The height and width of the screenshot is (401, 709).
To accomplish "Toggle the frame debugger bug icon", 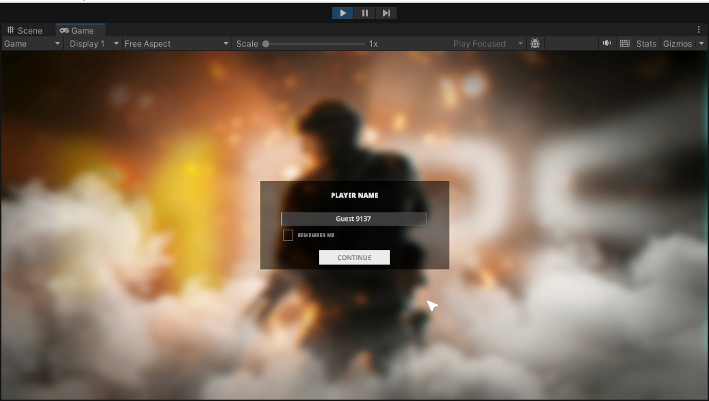I will (x=535, y=43).
